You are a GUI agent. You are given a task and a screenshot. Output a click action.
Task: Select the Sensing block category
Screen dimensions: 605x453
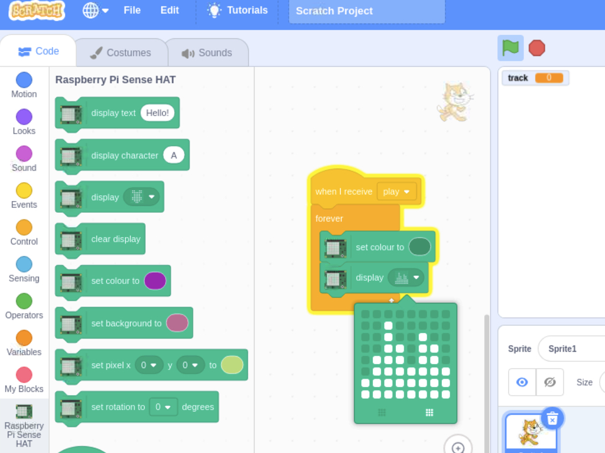[x=24, y=270]
